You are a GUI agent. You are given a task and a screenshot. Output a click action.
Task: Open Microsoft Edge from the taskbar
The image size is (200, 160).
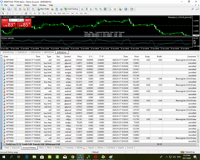coord(27,157)
